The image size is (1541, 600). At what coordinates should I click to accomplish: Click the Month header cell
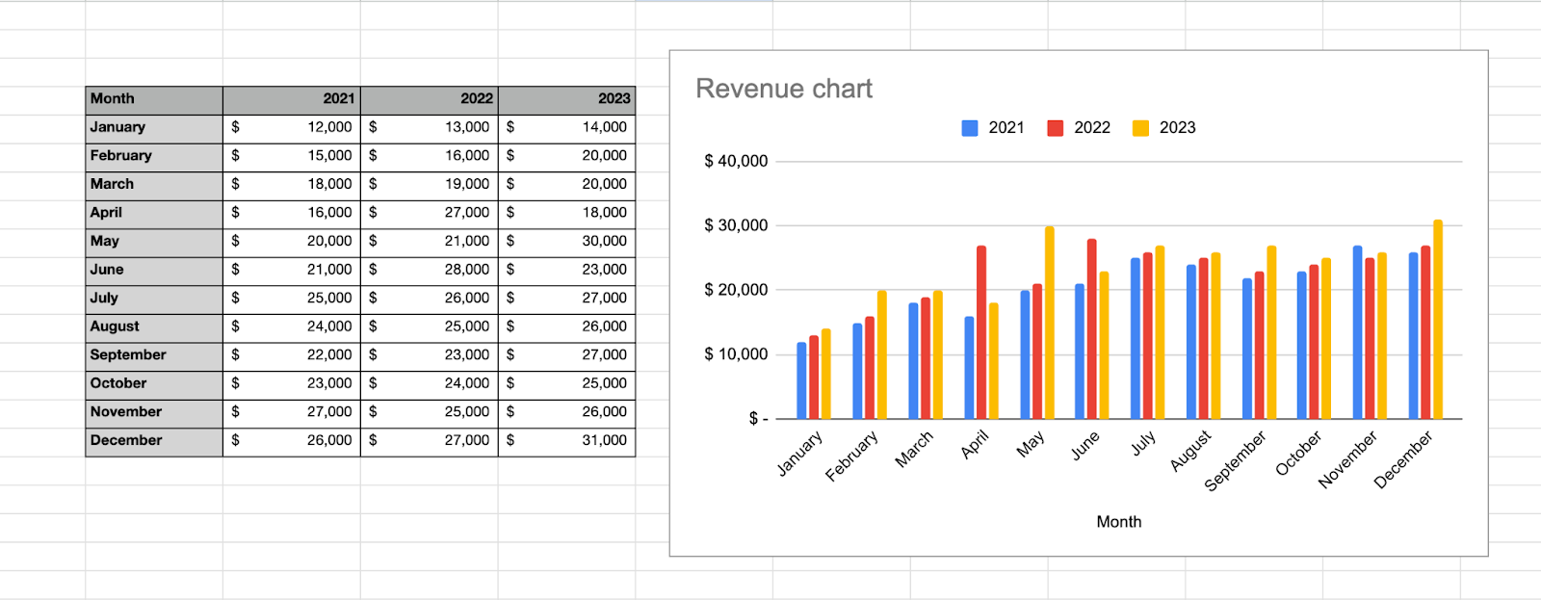[x=154, y=99]
